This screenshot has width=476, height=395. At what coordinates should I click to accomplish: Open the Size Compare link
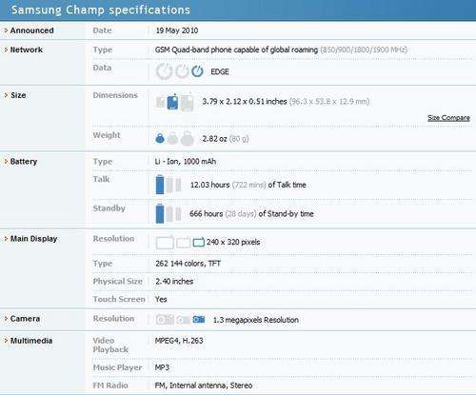click(448, 118)
